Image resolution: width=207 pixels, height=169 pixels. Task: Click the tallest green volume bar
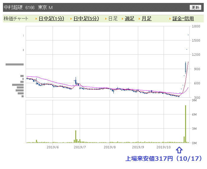click(185, 124)
